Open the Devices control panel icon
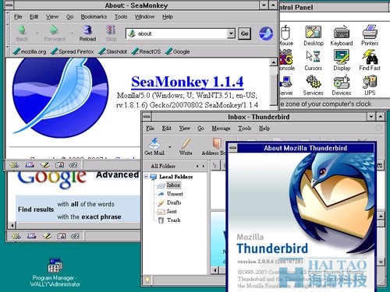The image size is (390, 292). 342,85
